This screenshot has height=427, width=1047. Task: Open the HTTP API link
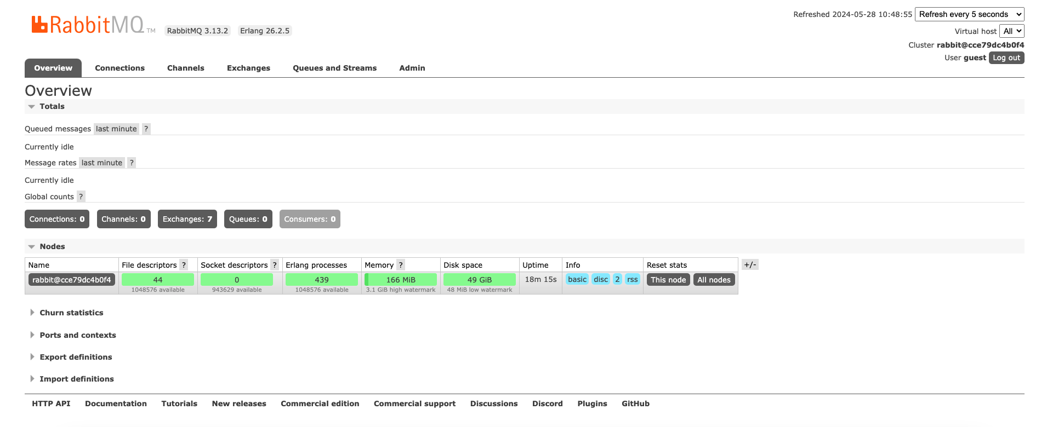(x=51, y=403)
